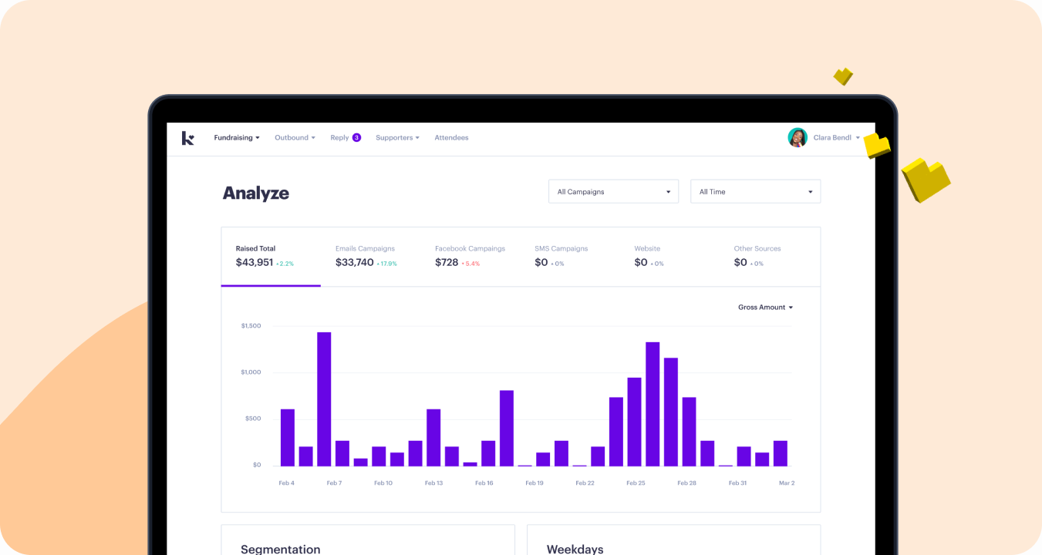Click the Mar 2 x-axis label

tap(787, 483)
